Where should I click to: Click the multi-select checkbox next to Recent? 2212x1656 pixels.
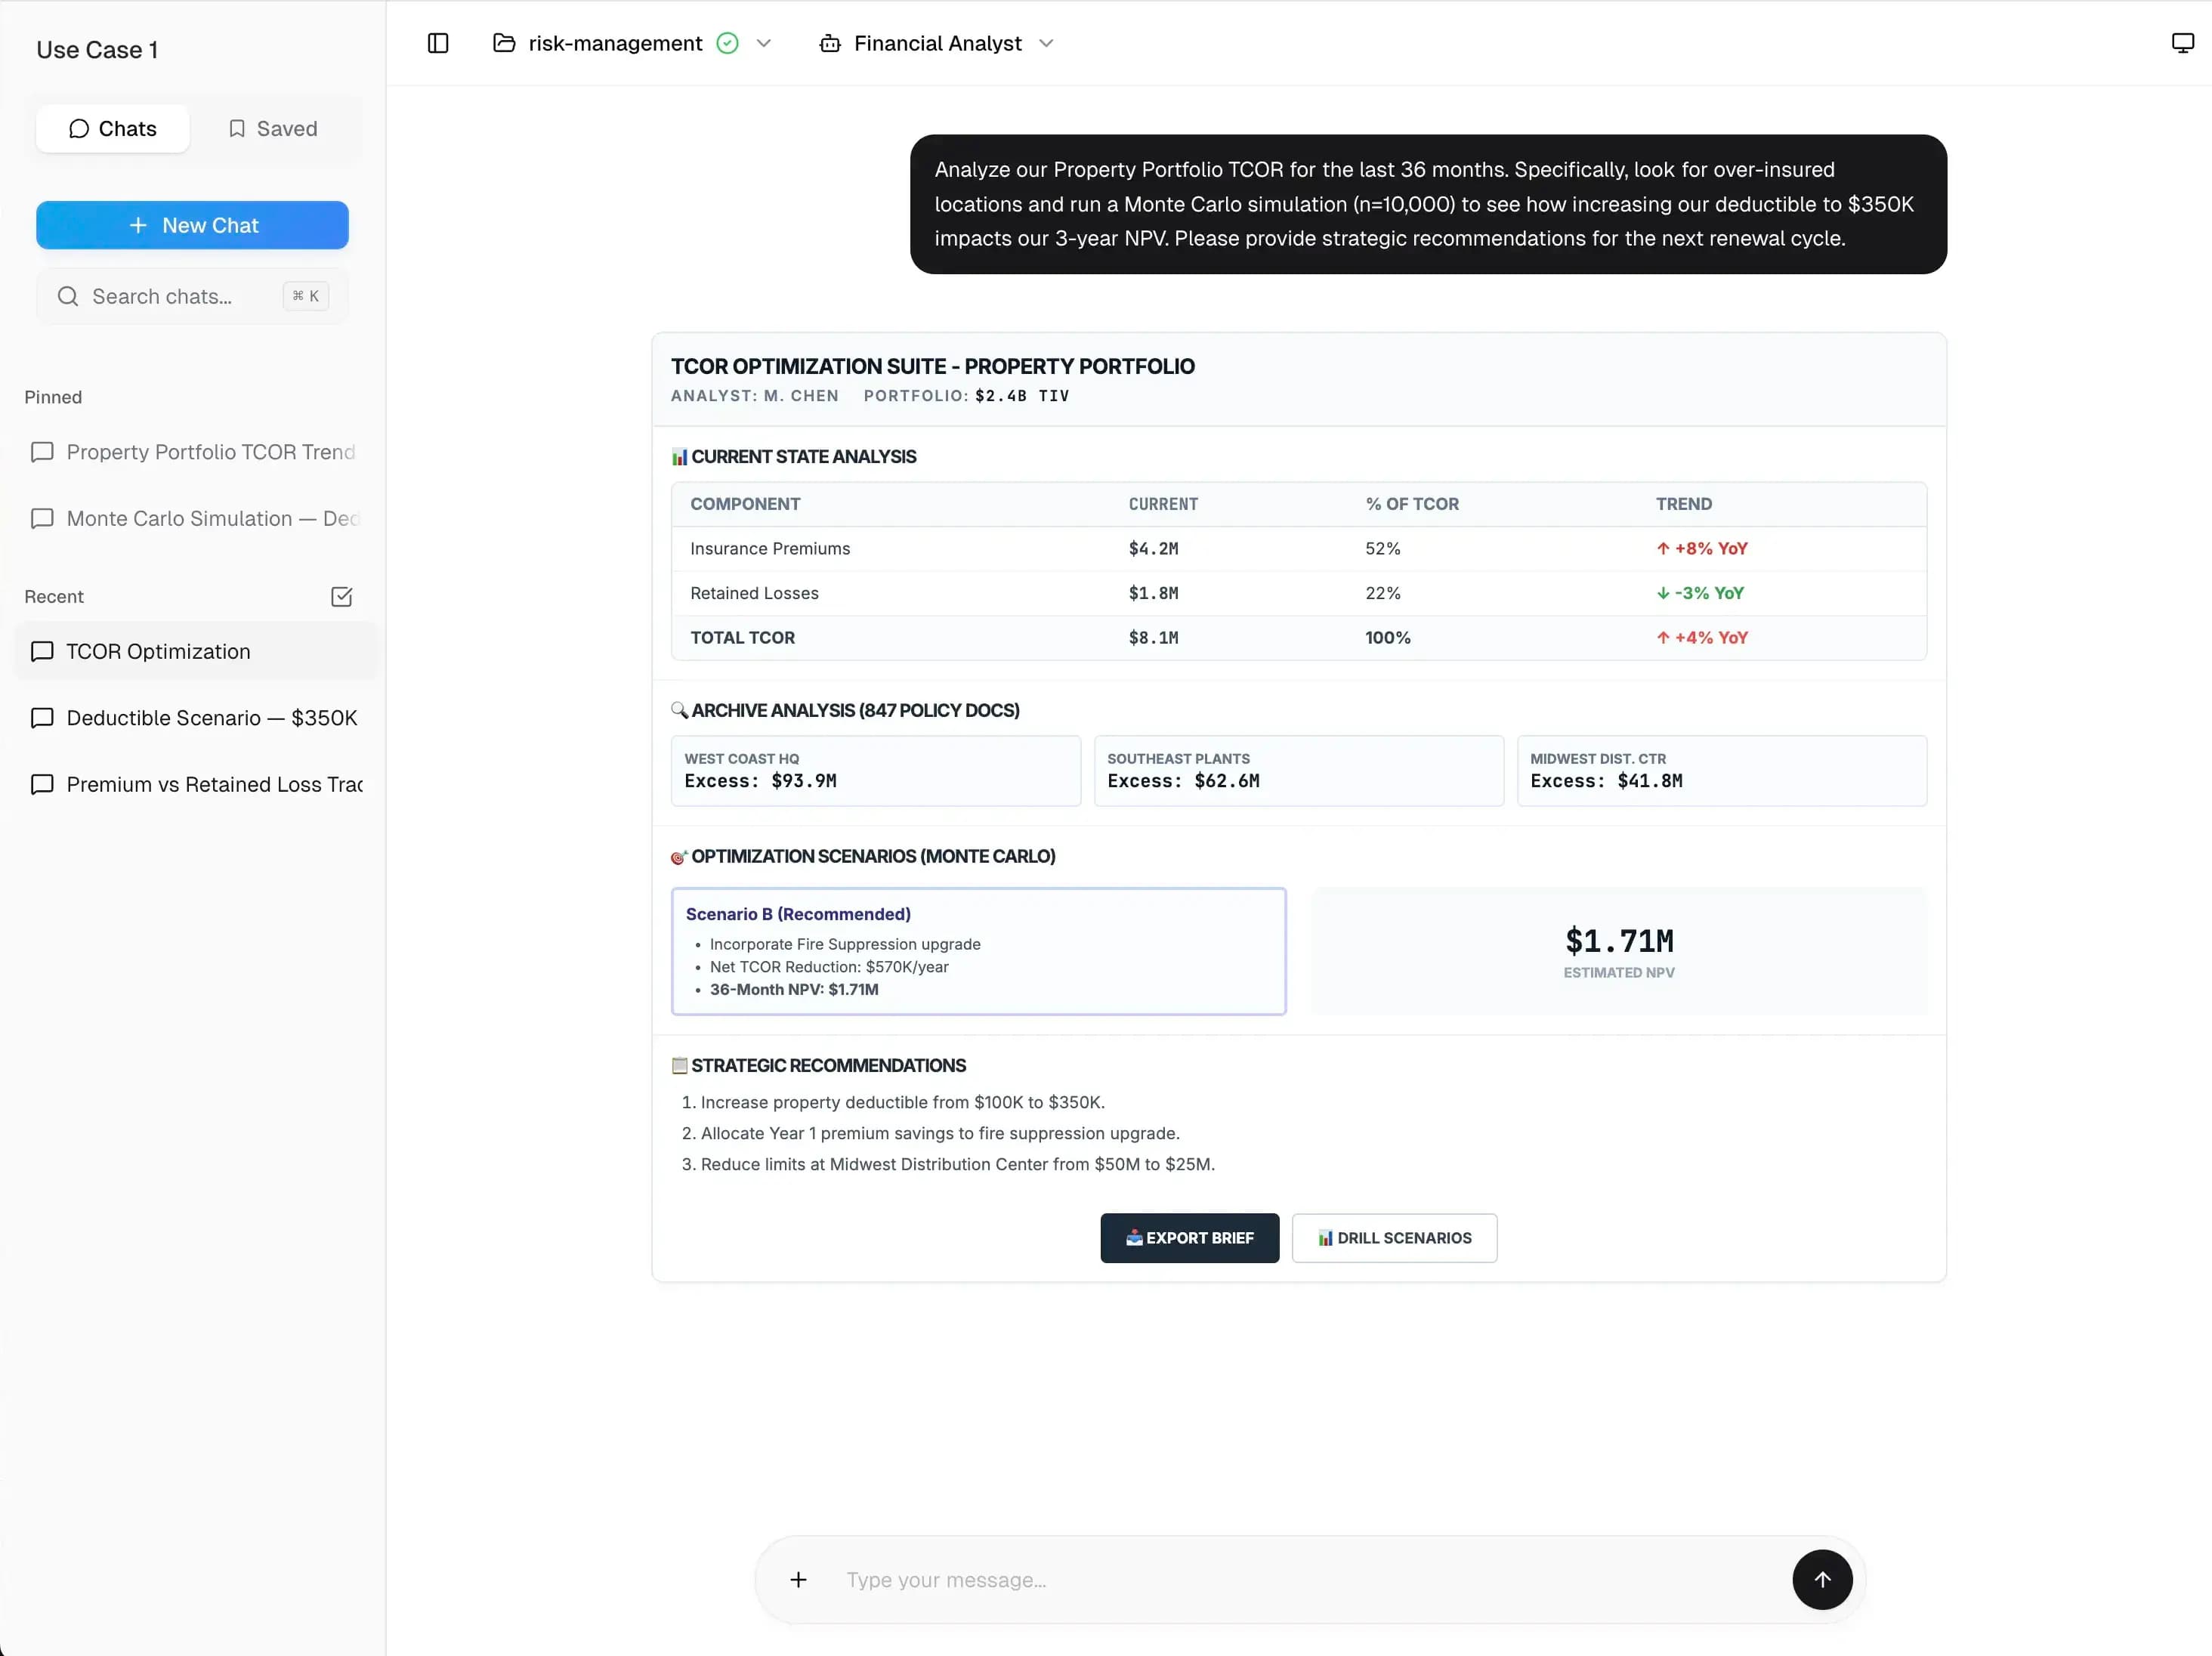click(341, 596)
